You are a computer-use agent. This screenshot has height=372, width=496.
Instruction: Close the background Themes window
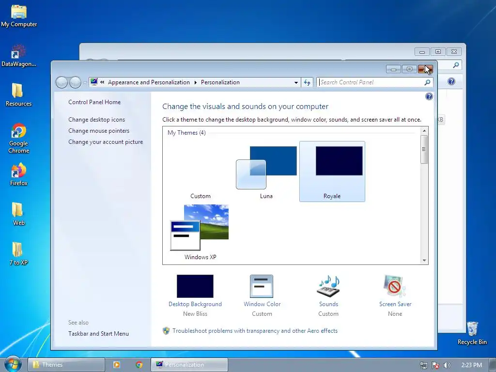coord(454,51)
